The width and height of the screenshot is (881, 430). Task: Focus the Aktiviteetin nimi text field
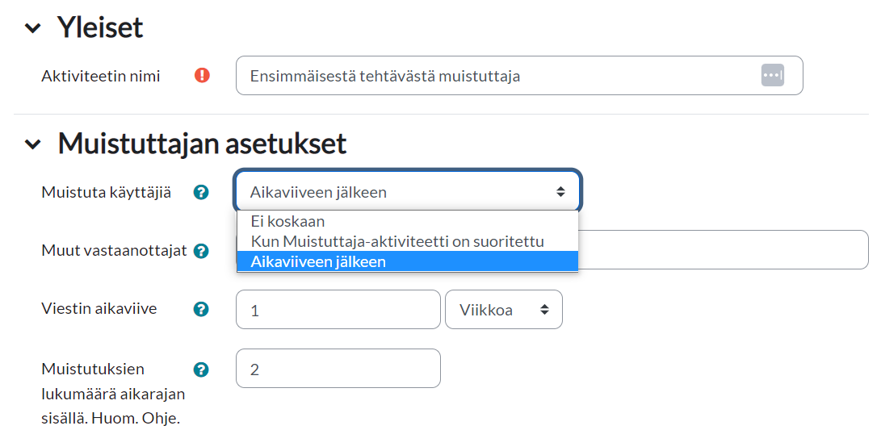501,76
